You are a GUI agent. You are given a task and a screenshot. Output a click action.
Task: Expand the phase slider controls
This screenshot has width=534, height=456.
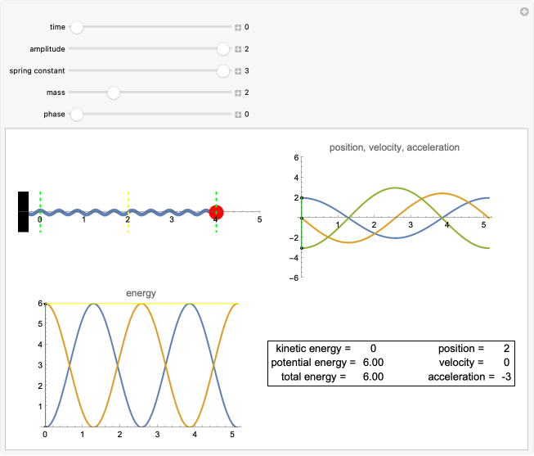click(x=238, y=115)
